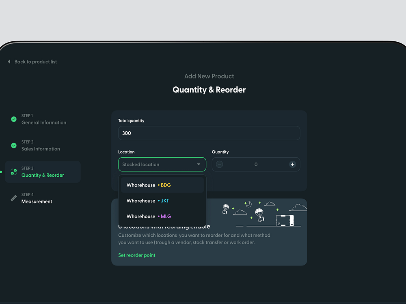
Task: Click the green dot indicator near Step 3
Action: pos(1,172)
